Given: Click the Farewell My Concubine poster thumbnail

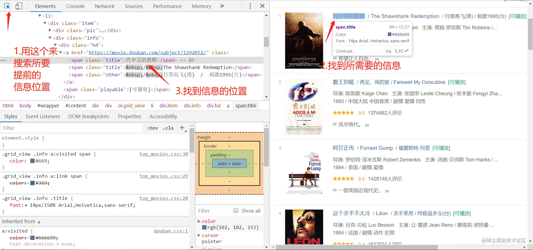Looking at the screenshot, I should point(304,107).
